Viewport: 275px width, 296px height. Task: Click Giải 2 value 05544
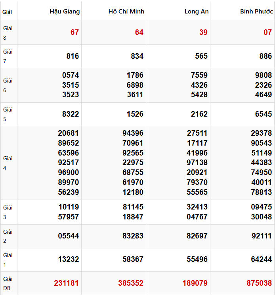[x=69, y=236]
